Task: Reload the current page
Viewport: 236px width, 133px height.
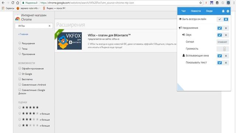Action: pyautogui.click(x=13, y=3)
